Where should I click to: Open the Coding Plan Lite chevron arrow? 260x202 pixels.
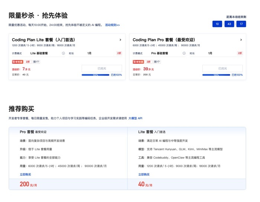(120, 40)
